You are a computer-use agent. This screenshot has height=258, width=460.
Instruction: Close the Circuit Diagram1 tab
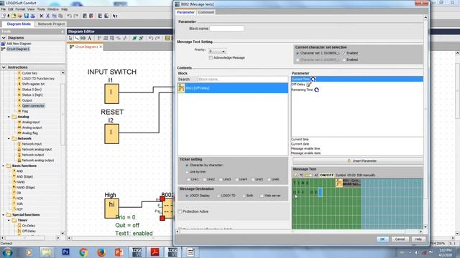pos(101,47)
